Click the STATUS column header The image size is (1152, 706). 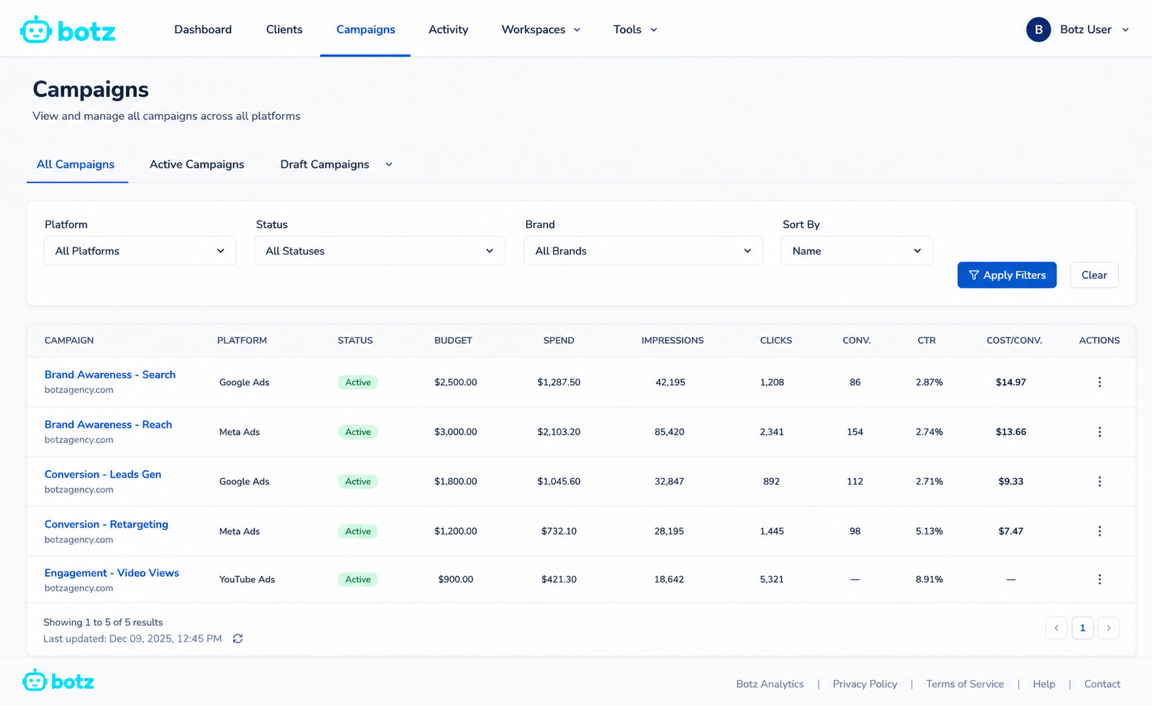355,341
